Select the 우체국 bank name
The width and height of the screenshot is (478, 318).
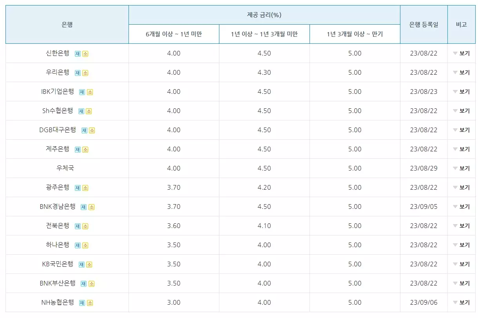coord(65,168)
